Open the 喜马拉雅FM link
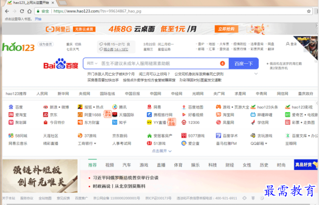The width and height of the screenshot is (319, 205). point(226,143)
